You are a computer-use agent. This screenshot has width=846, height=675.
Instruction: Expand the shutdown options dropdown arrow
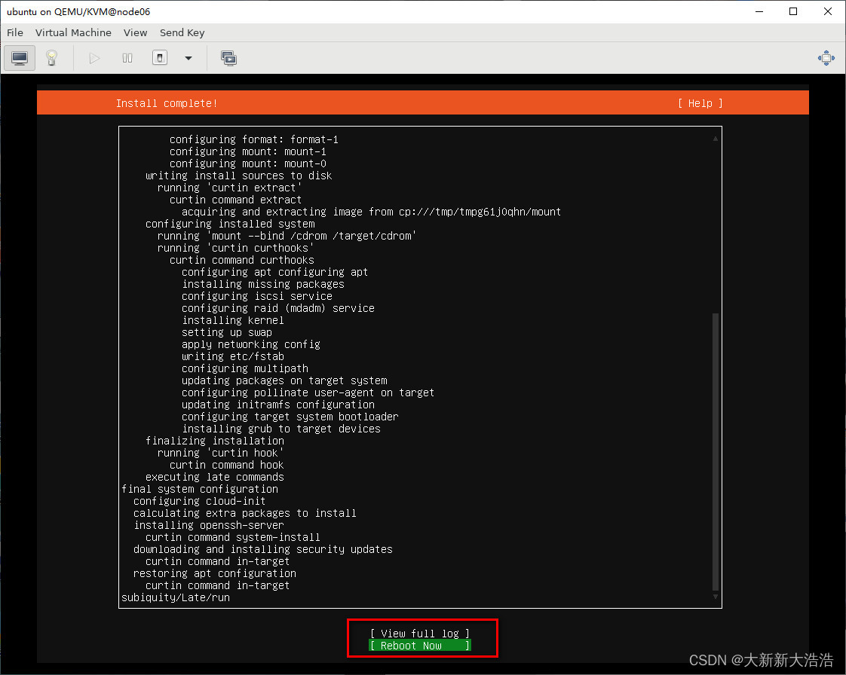pyautogui.click(x=189, y=58)
